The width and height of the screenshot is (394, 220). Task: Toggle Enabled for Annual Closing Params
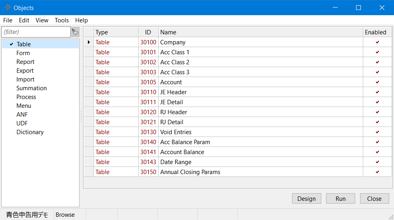point(377,172)
